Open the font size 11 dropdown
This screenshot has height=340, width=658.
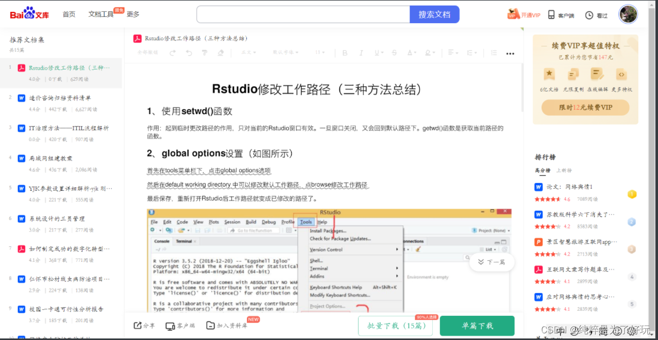click(319, 52)
